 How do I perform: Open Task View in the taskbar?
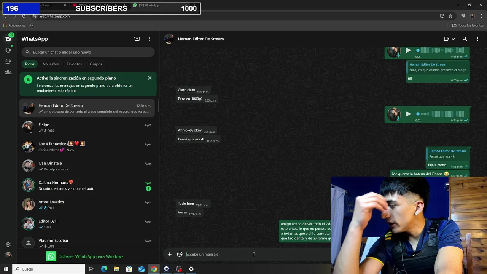(x=91, y=269)
